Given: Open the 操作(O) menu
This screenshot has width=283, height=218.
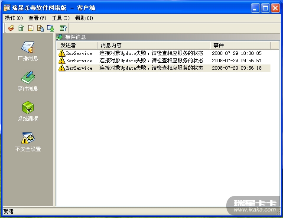Looking at the screenshot, I should (14, 18).
